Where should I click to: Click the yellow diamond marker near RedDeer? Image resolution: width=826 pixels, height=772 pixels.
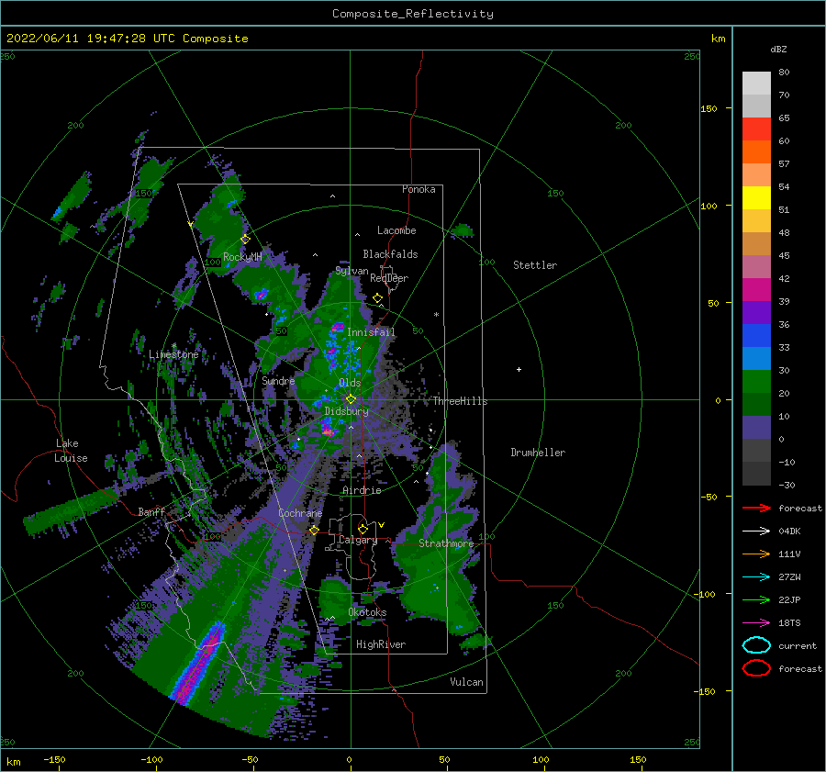[377, 298]
